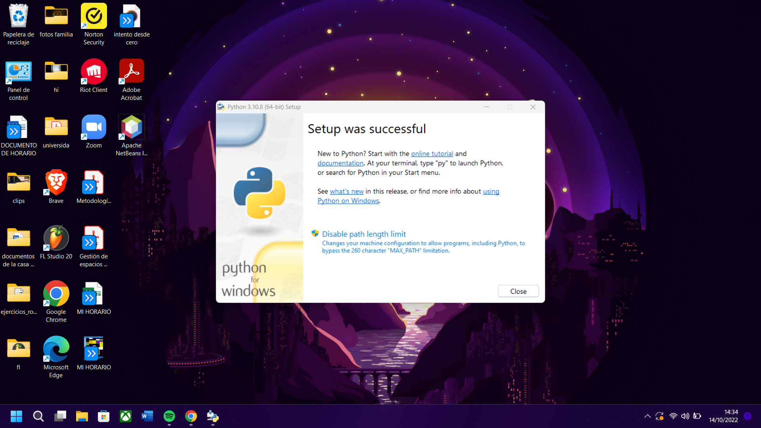Open the Windows Start menu
Viewport: 761px width, 428px height.
point(16,416)
